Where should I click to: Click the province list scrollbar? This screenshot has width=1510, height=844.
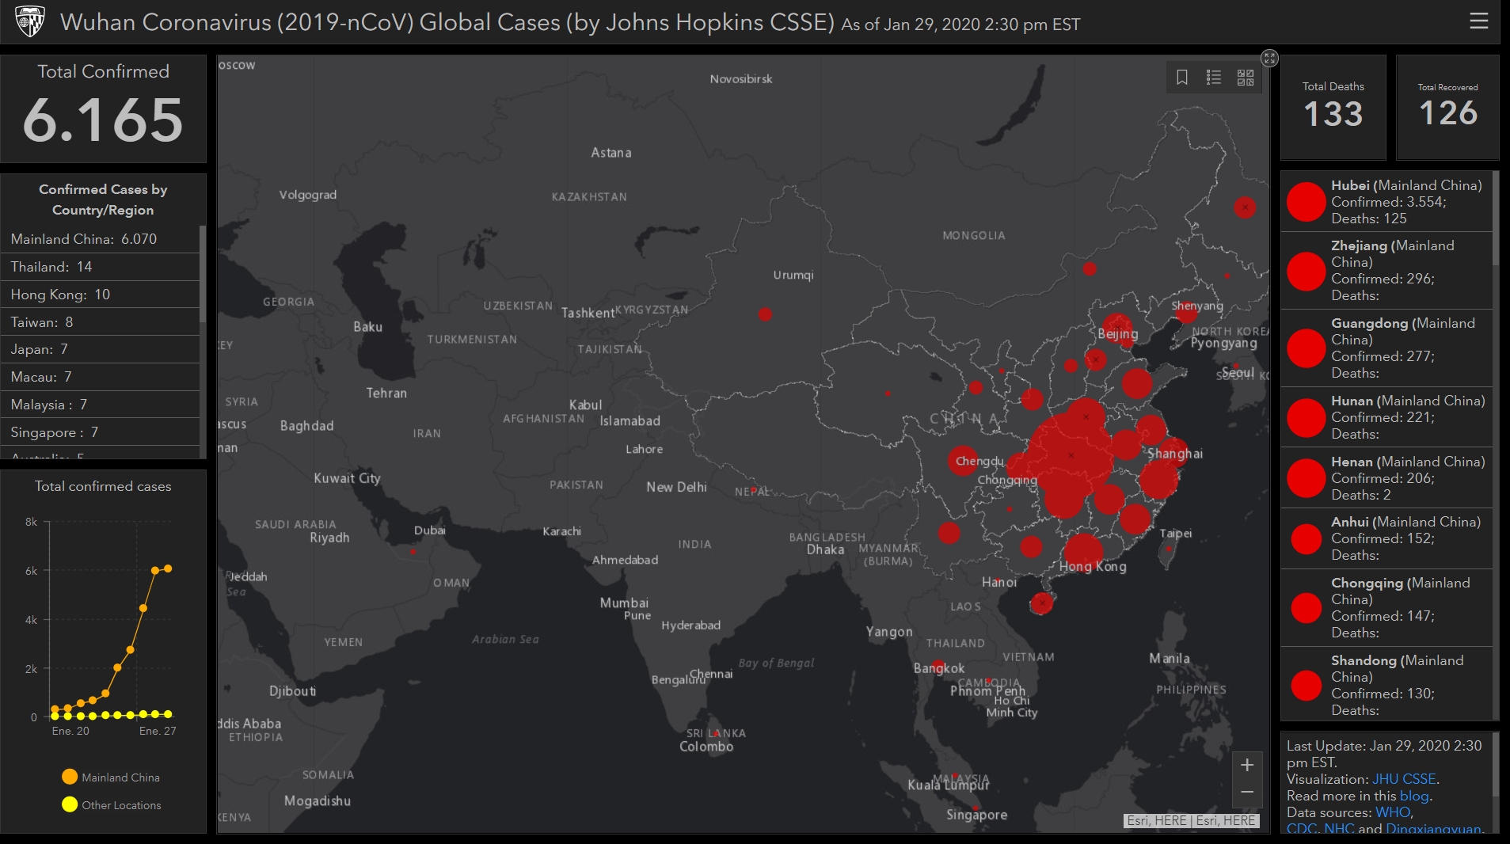(1496, 219)
